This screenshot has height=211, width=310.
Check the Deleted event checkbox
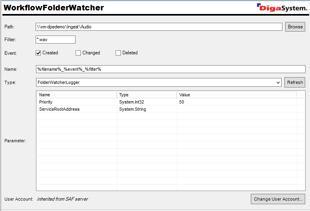(118, 53)
